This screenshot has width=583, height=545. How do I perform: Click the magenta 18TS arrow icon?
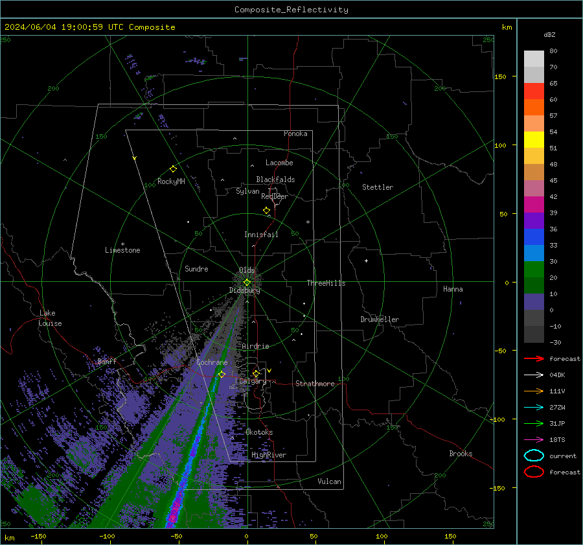[x=534, y=440]
